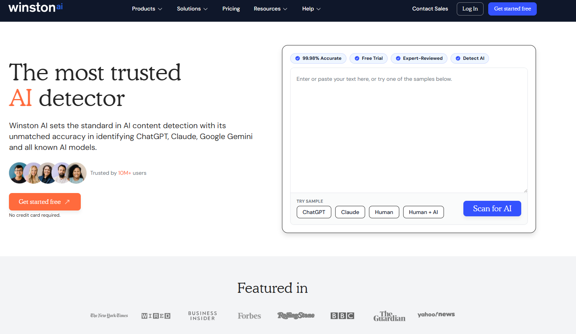Click the Log In button
The width and height of the screenshot is (576, 334).
(x=470, y=9)
